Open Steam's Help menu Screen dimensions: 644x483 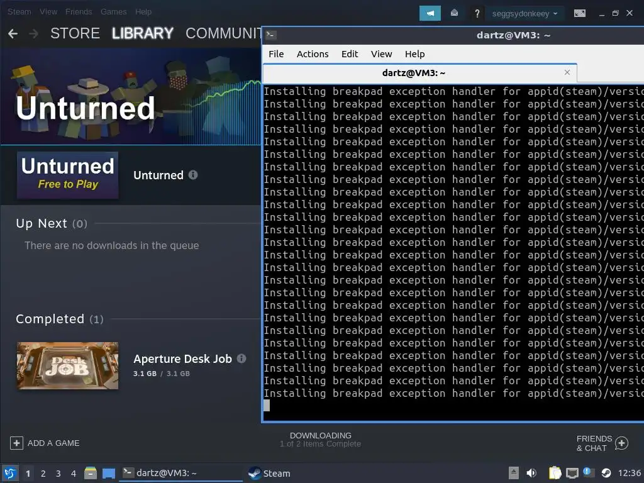click(x=143, y=12)
